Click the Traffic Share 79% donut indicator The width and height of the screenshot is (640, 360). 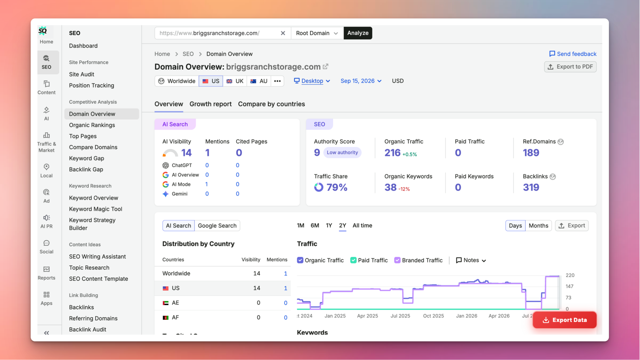click(318, 187)
